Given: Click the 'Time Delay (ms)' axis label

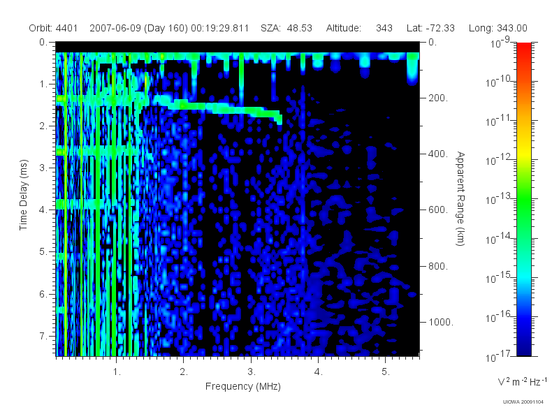Looking at the screenshot, I should coord(23,195).
